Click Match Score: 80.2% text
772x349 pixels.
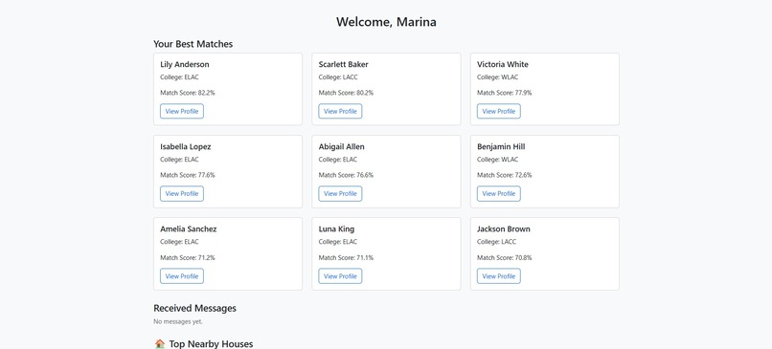pyautogui.click(x=346, y=93)
